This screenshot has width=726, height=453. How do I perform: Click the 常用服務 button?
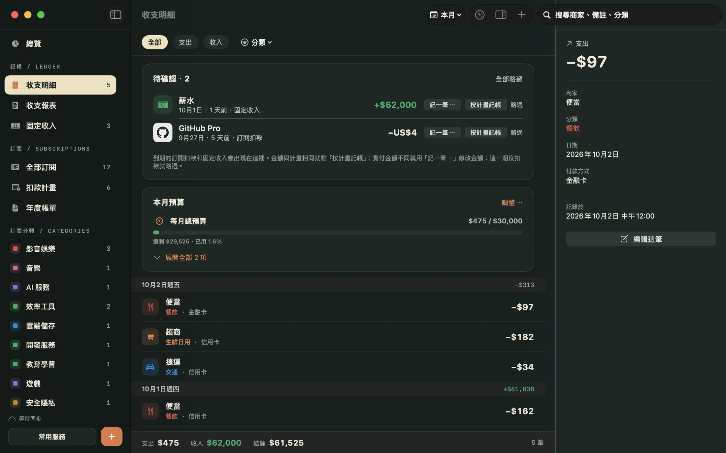52,437
